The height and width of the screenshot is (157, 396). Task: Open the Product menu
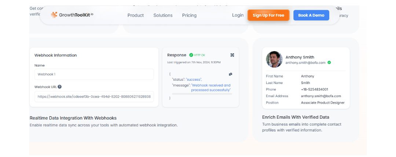[136, 15]
